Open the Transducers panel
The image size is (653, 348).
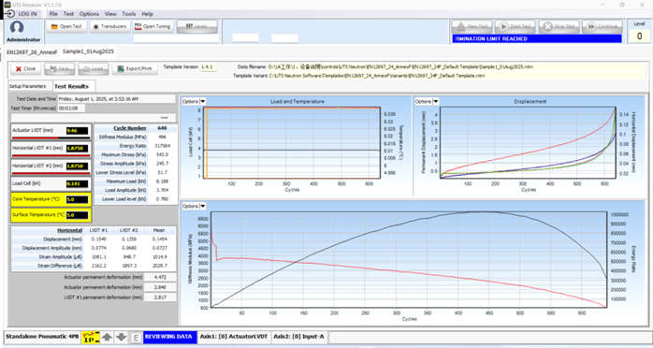(109, 26)
